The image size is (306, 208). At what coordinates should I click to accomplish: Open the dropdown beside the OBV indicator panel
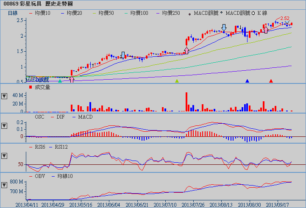click(x=5, y=185)
